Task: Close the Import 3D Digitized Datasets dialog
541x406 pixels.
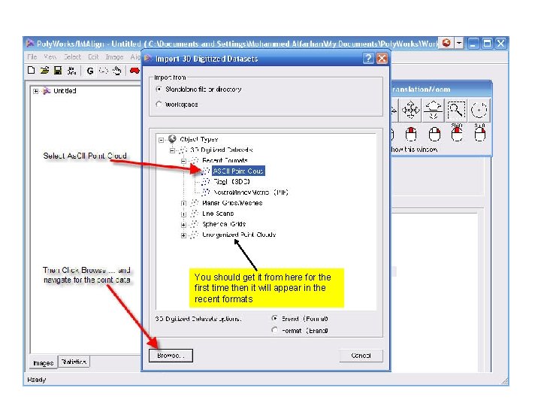Action: (x=382, y=59)
